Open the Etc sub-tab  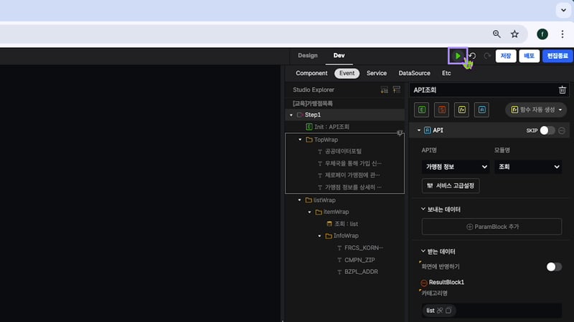click(446, 73)
